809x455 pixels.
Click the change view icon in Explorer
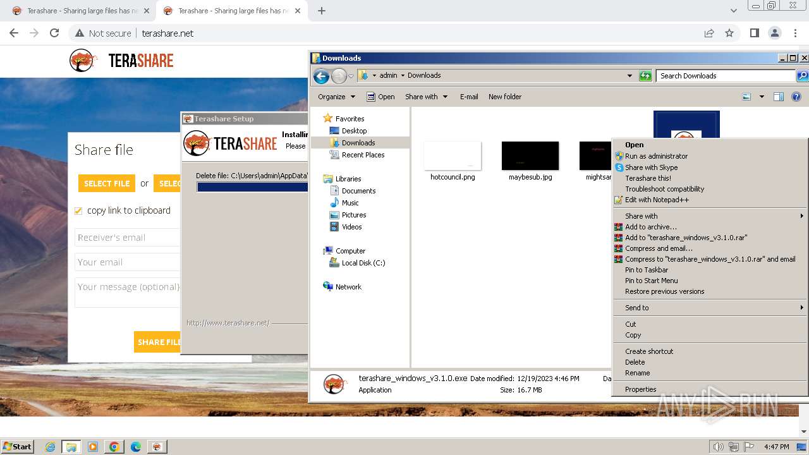746,97
